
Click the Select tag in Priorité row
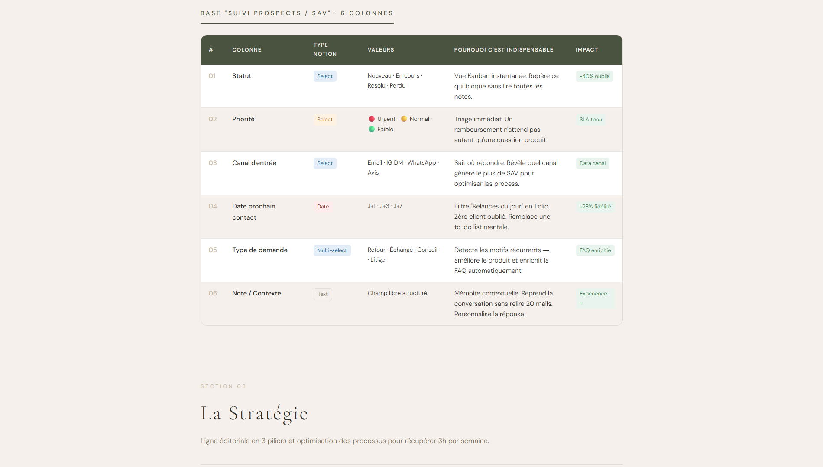pyautogui.click(x=325, y=120)
